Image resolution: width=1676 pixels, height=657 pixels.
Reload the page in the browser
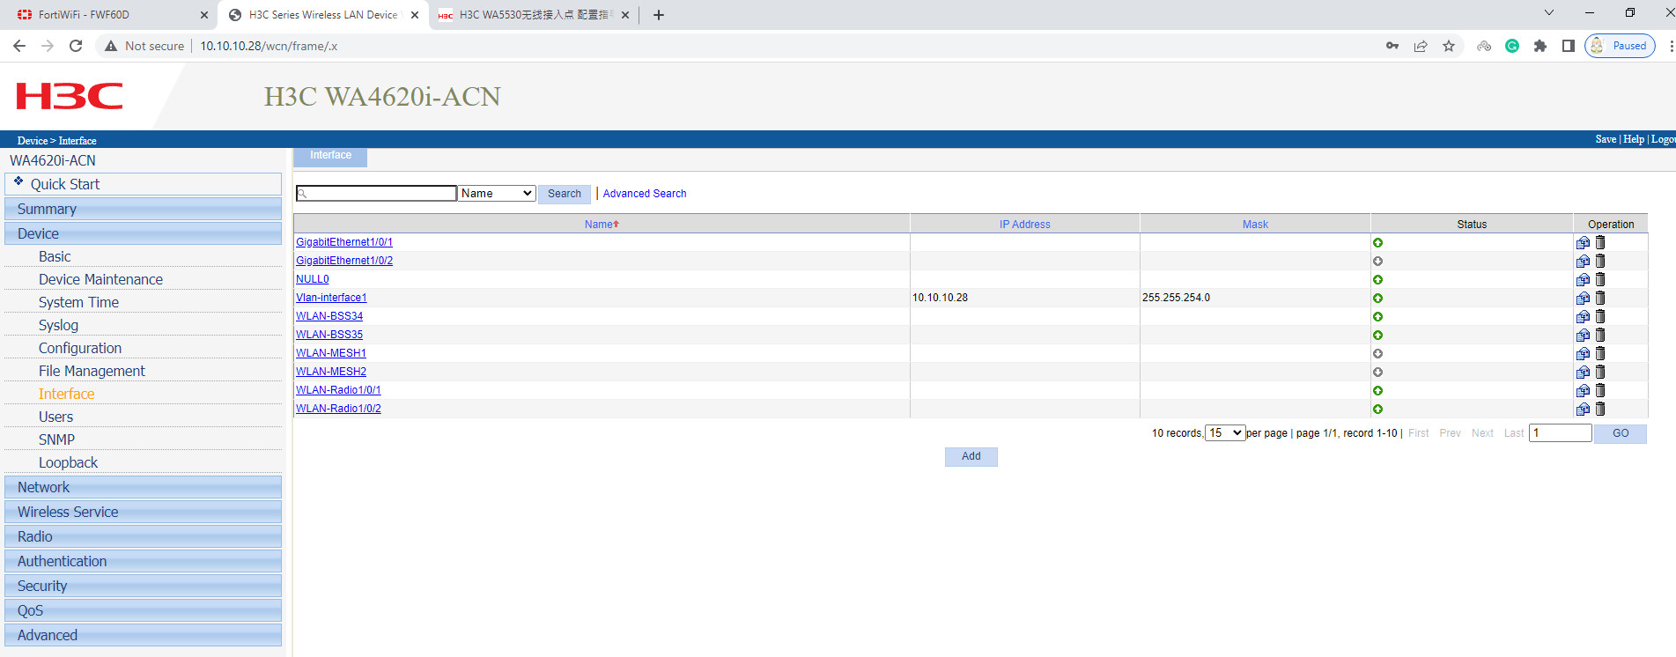(76, 46)
